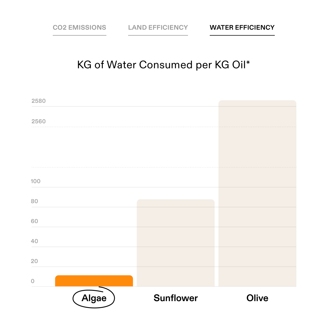Click the tall Olive bar
Screen dimensions: 327x327
click(x=257, y=193)
